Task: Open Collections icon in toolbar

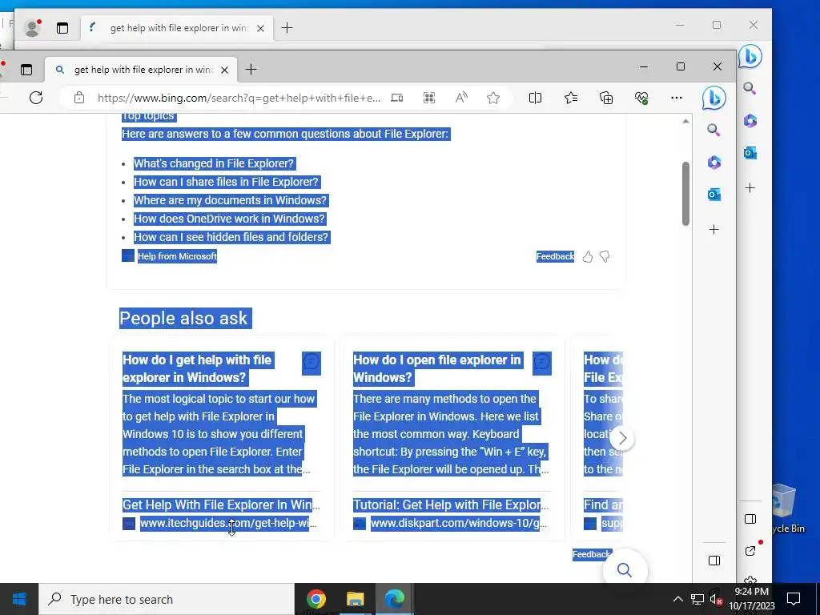Action: point(606,98)
